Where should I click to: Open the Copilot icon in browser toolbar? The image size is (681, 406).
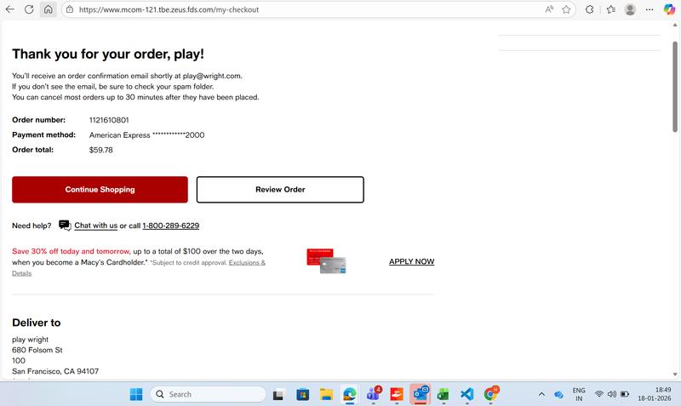coord(669,9)
